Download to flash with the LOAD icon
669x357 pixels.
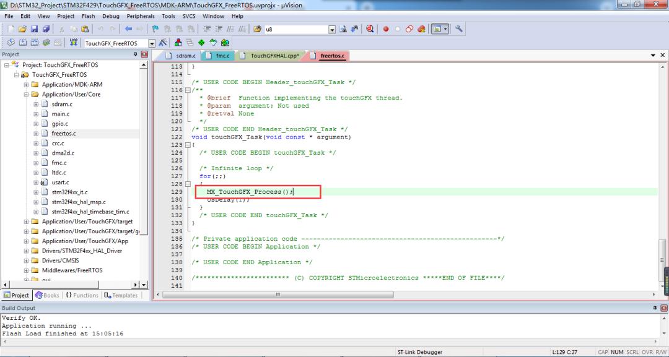point(73,43)
